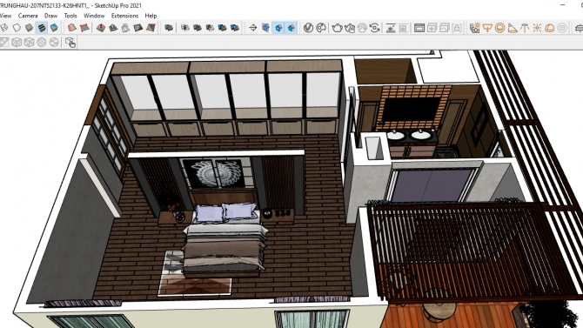Select the V-Ray Plane Light tool
Image resolution: width=583 pixels, height=328 pixels.
coord(487,28)
